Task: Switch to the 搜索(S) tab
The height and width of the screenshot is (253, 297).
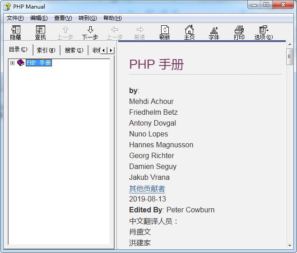Action: (74, 50)
